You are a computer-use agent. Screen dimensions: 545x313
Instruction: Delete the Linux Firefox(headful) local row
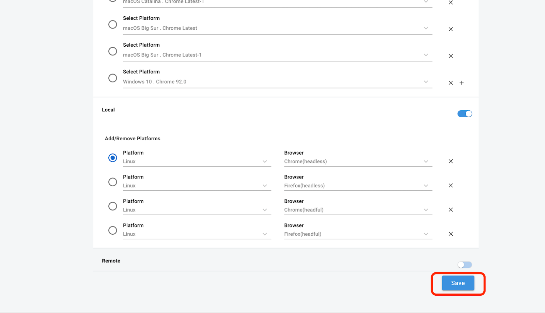click(451, 234)
